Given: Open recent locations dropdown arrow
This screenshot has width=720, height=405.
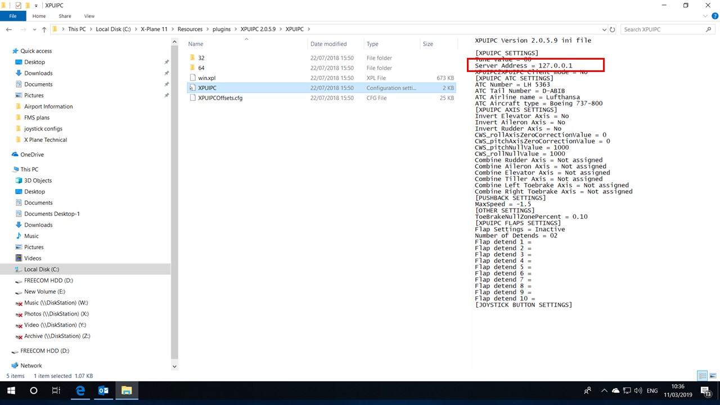Looking at the screenshot, I should (x=34, y=29).
